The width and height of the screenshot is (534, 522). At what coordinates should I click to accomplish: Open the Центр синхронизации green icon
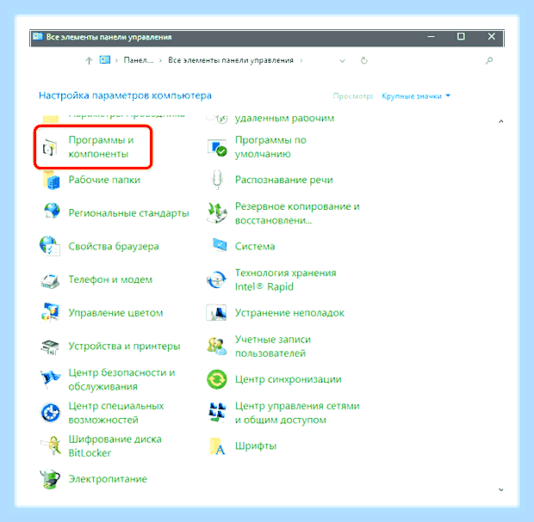(216, 379)
